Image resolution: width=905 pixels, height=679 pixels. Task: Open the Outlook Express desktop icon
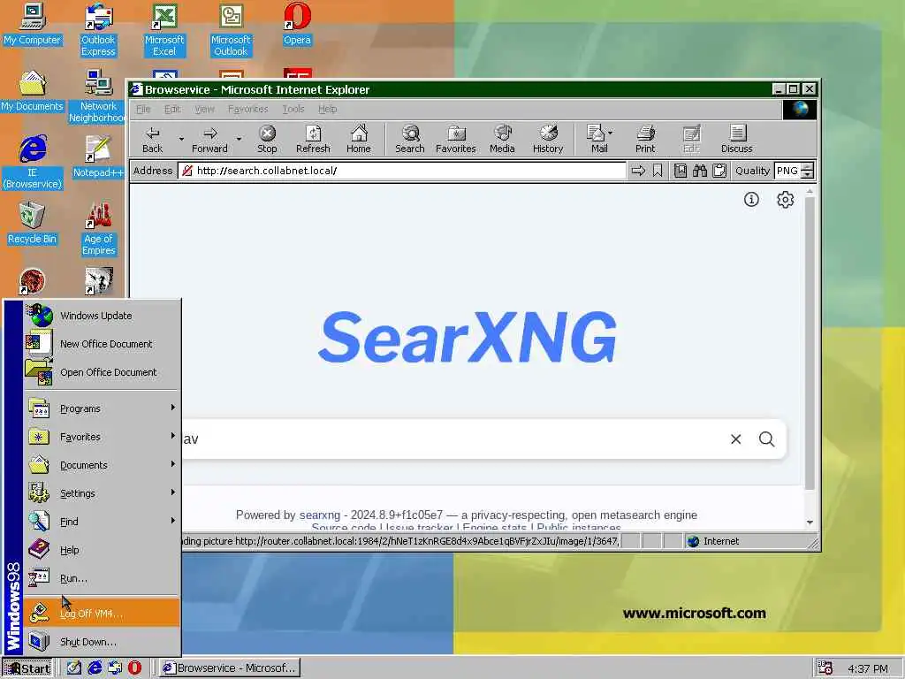point(98,30)
